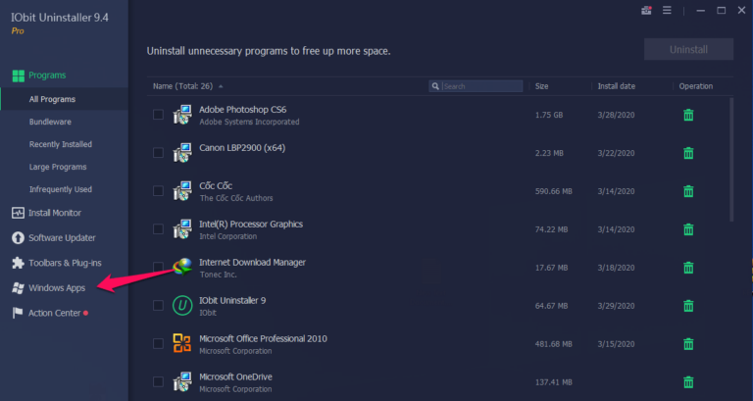This screenshot has width=753, height=401.
Task: Open the toolbox icon in title bar
Action: (646, 11)
